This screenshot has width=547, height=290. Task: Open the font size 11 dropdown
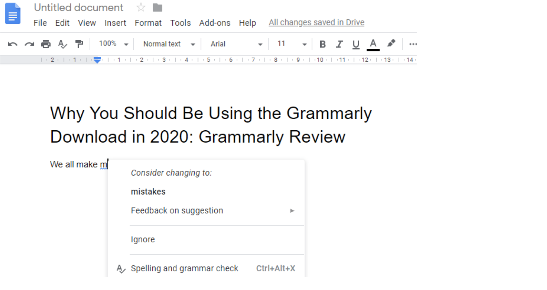[x=292, y=44]
